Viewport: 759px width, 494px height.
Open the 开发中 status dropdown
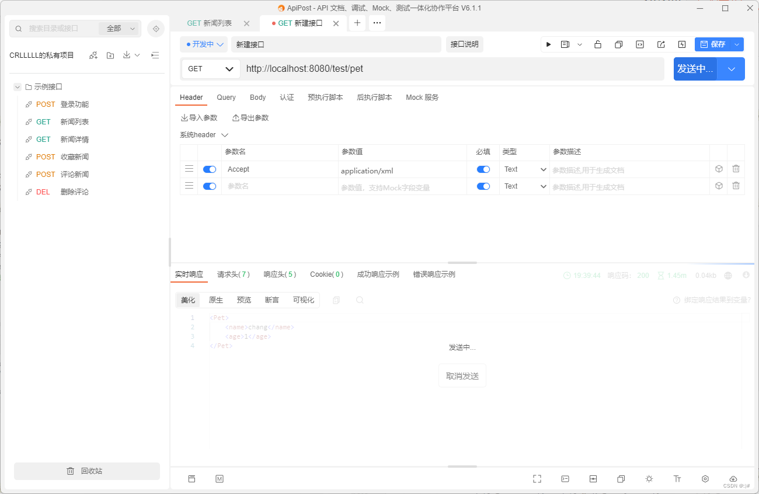point(203,44)
